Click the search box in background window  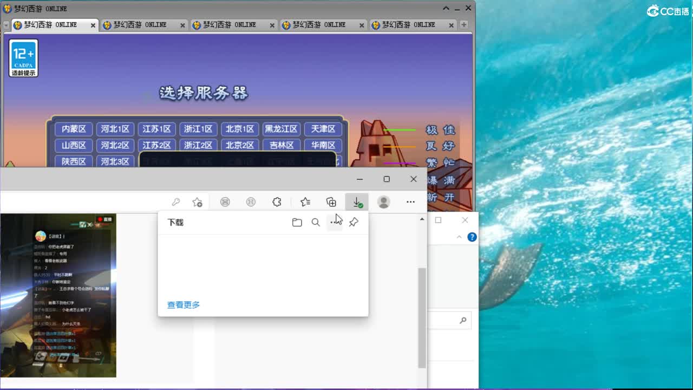449,321
